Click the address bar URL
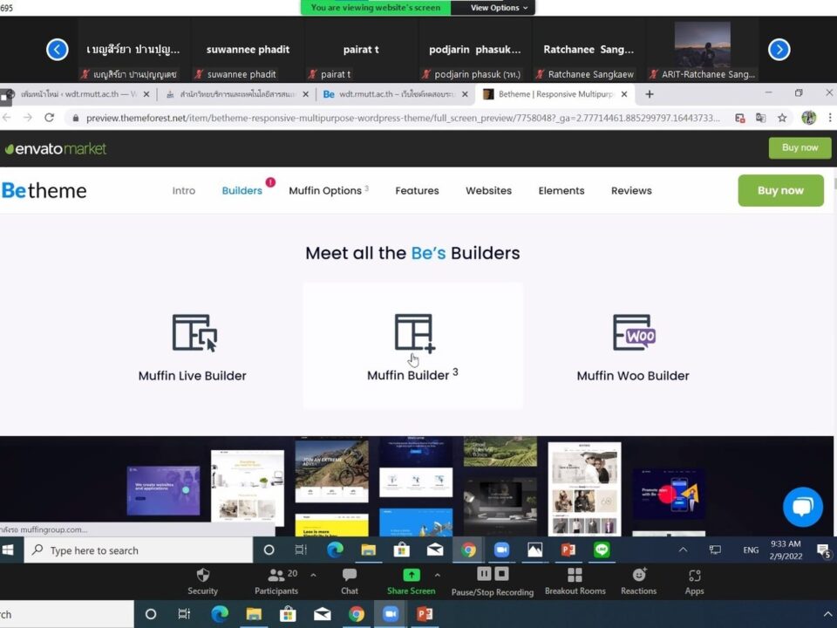 (403, 118)
